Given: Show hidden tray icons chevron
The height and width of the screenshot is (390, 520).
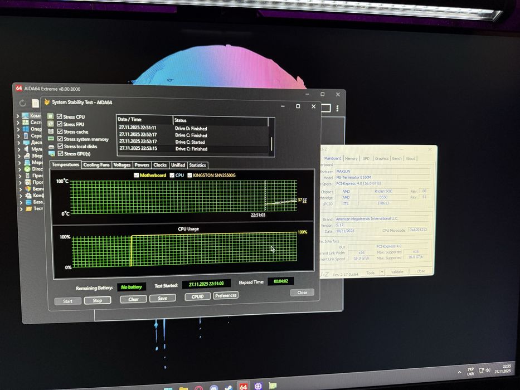Looking at the screenshot, I should click(x=459, y=372).
